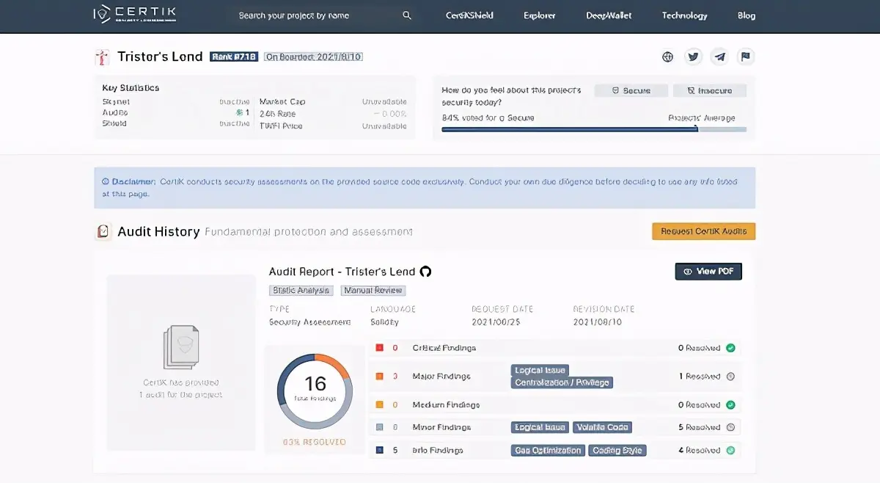The height and width of the screenshot is (483, 880).
Task: Click the 16 total findings donut chart
Action: click(315, 391)
